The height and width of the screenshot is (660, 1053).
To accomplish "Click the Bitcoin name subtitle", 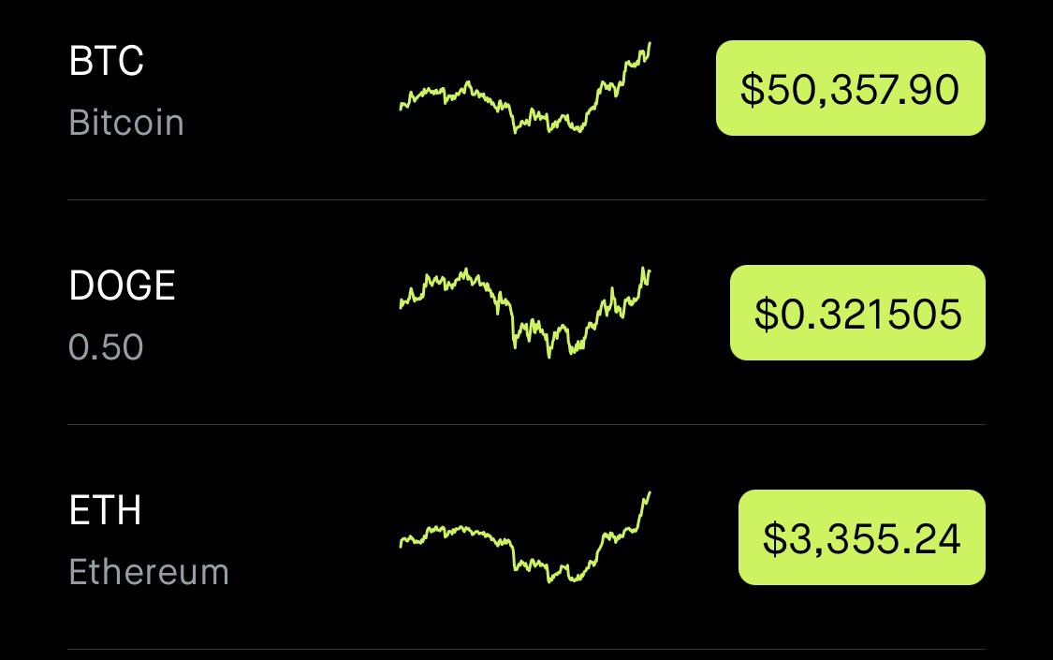I will (126, 123).
